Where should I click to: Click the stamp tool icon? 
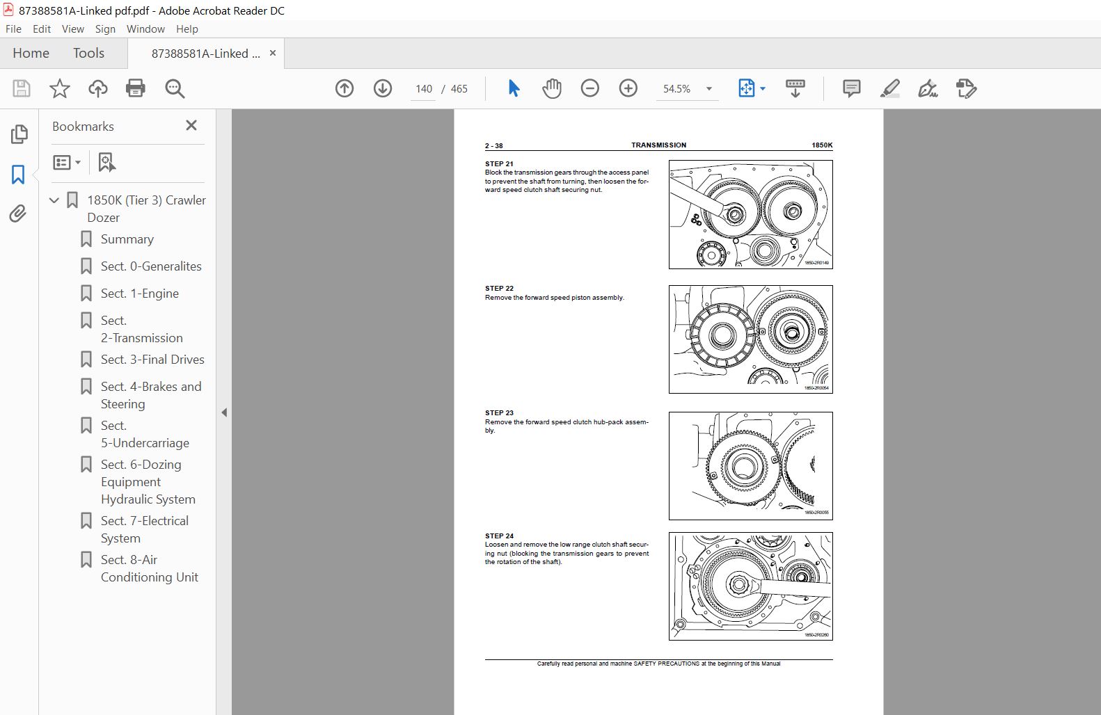[x=966, y=88]
